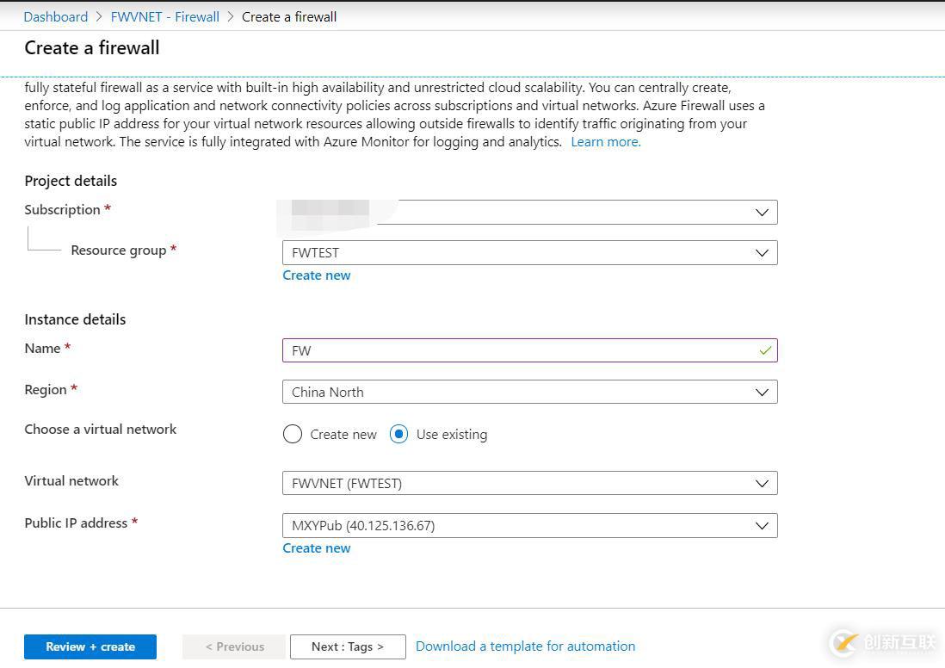This screenshot has height=668, width=945.
Task: Open the Learn more link
Action: 605,141
